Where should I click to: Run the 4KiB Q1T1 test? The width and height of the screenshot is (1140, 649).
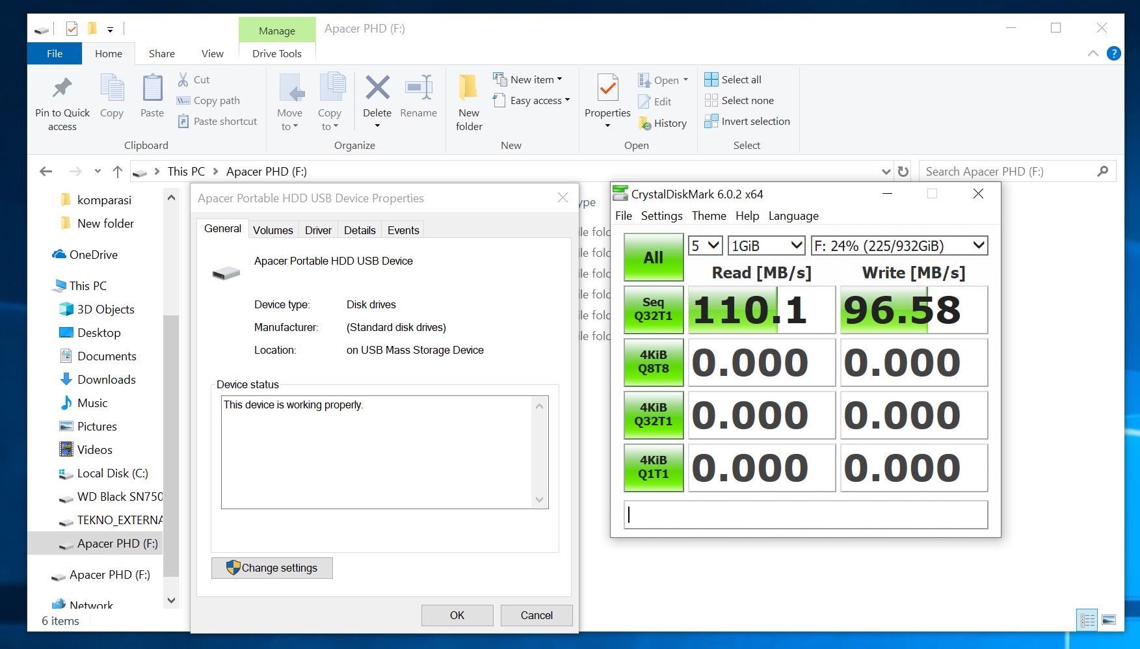654,468
